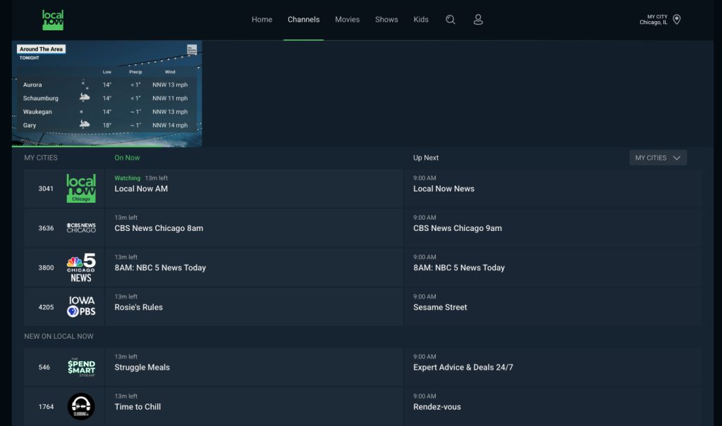Select the Local Now AM program

point(140,188)
